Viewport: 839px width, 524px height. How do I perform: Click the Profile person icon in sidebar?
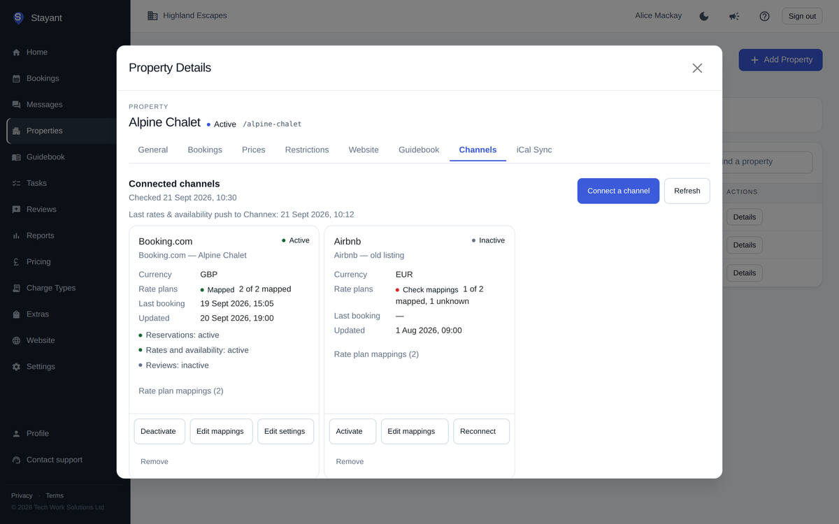[x=16, y=434]
